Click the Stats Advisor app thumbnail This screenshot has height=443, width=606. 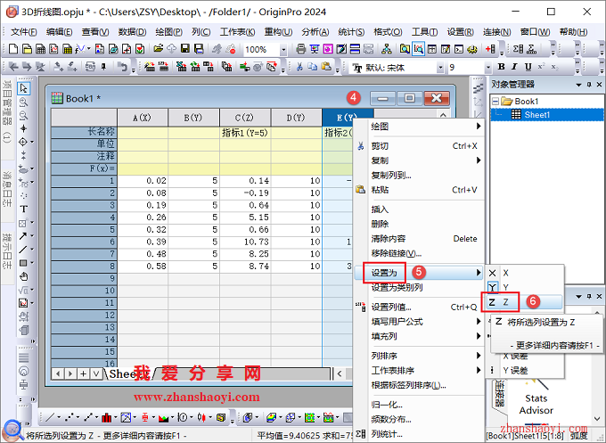[536, 398]
